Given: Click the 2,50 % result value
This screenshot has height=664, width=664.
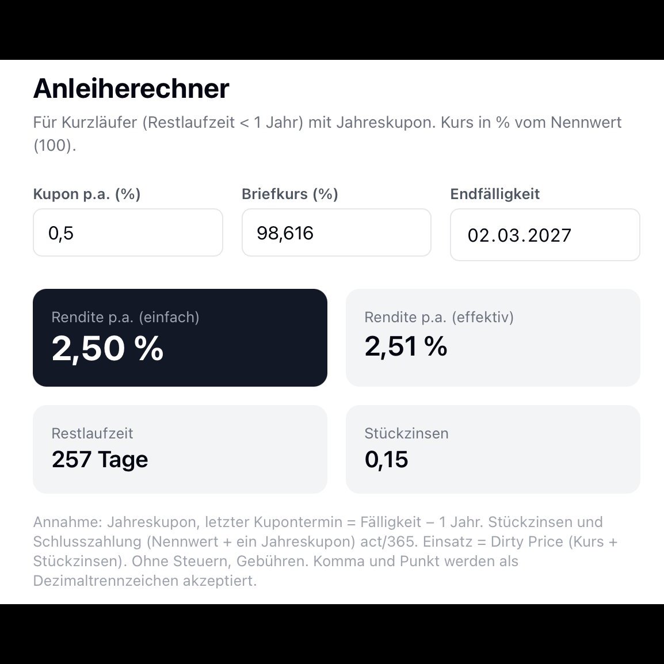Looking at the screenshot, I should 108,349.
